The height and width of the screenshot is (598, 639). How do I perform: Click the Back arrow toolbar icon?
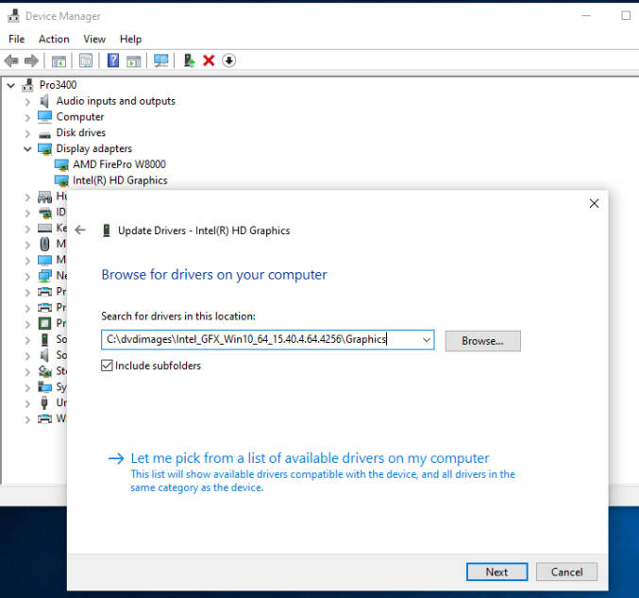pos(11,60)
